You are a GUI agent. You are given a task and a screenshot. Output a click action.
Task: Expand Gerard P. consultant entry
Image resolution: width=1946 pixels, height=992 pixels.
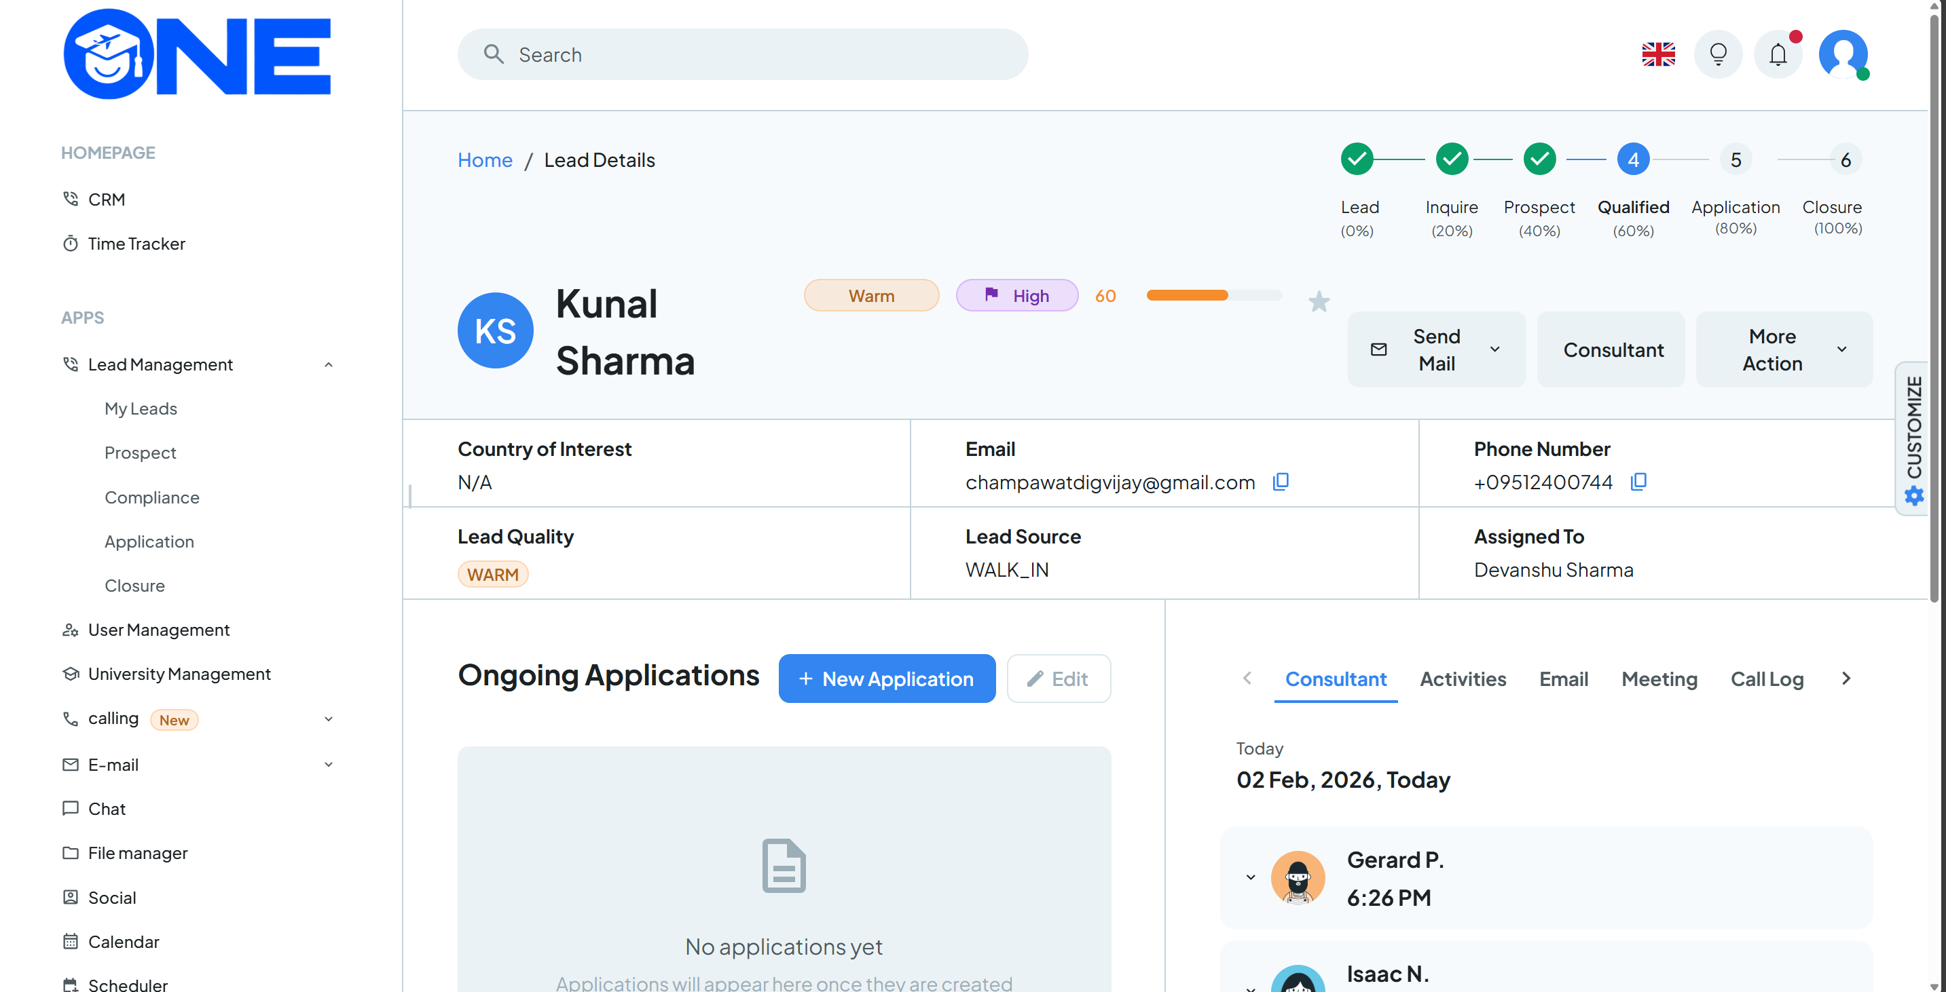click(1250, 877)
